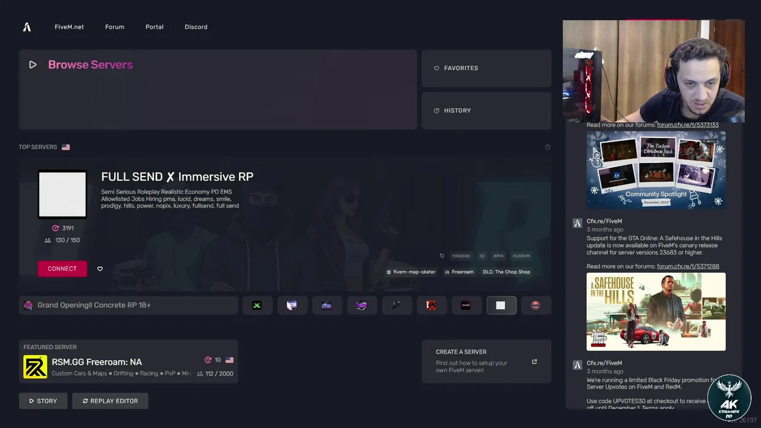Select the roleplay tag
Viewport: 761px width, 428px height.
coord(461,256)
